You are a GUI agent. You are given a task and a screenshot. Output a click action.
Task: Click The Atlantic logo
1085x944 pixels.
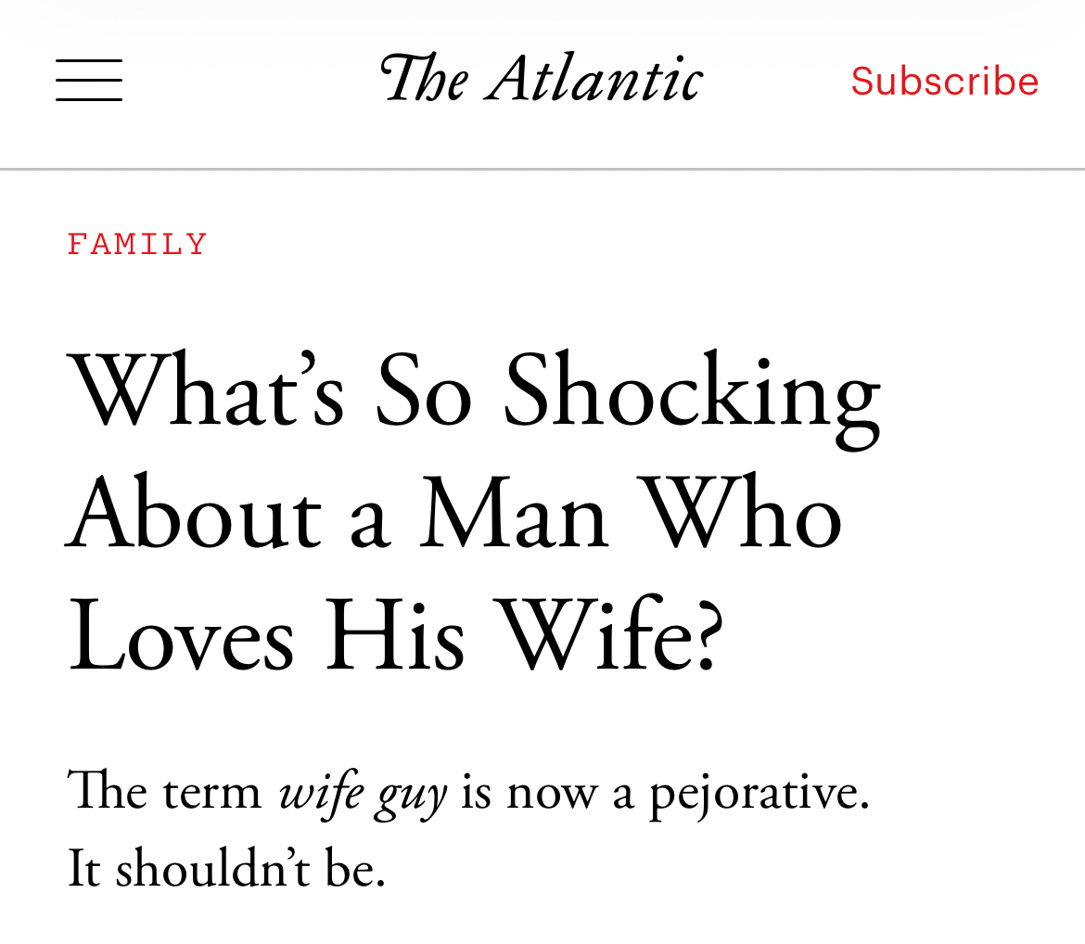542,79
